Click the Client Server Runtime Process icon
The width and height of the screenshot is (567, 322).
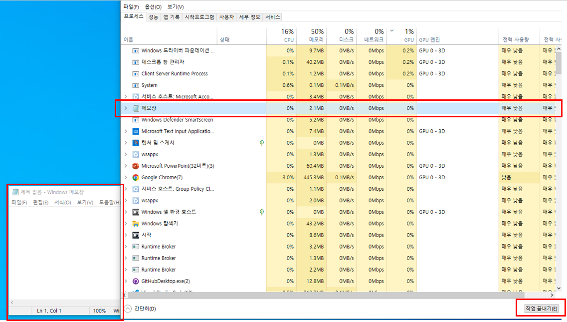coord(136,74)
